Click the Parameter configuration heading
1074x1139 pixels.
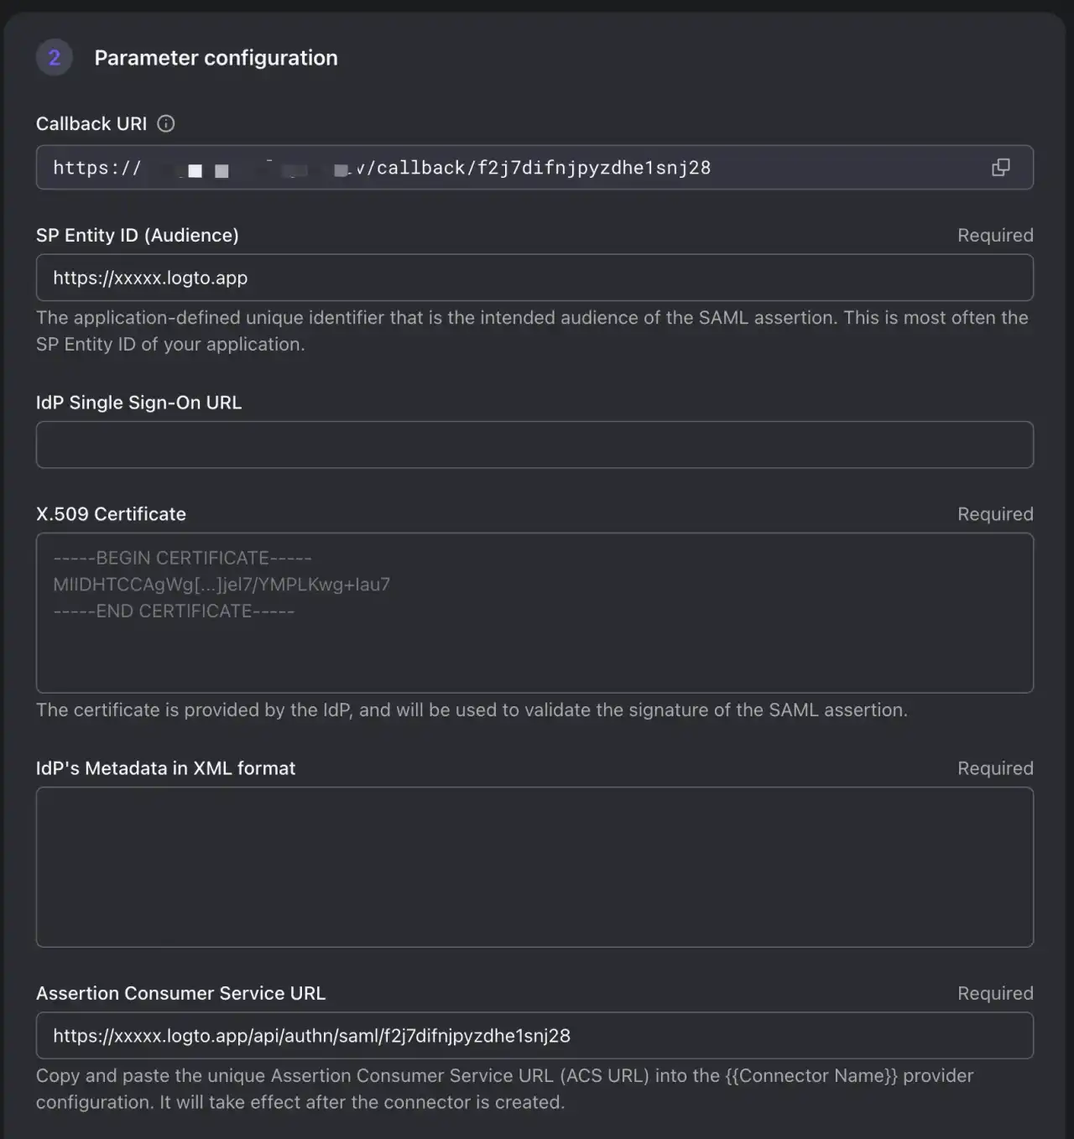click(216, 58)
